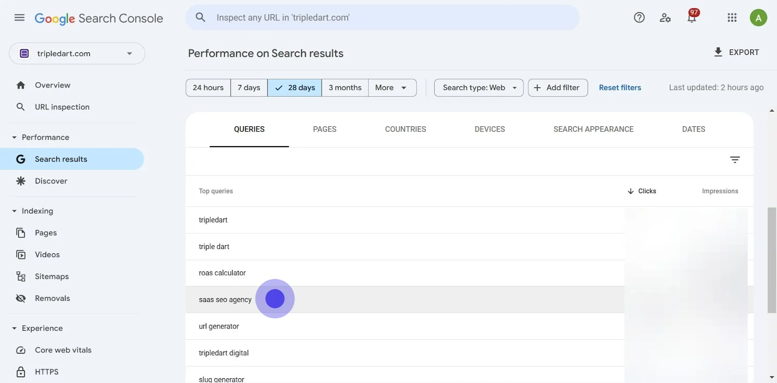Click the Google Search Console logo
The height and width of the screenshot is (383, 777).
click(99, 18)
